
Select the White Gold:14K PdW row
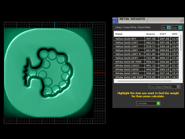click(146, 77)
